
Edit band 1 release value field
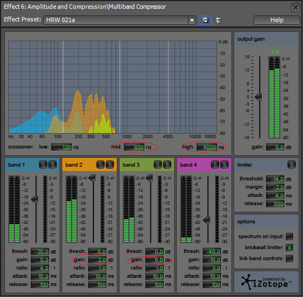point(40,284)
